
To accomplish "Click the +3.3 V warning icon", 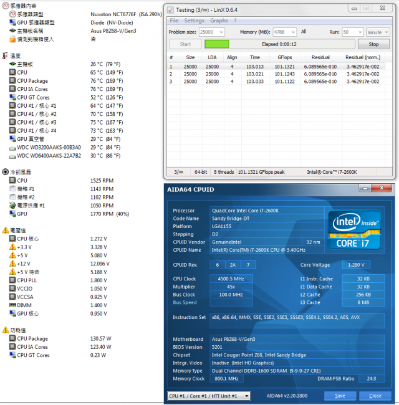I will pos(12,247).
